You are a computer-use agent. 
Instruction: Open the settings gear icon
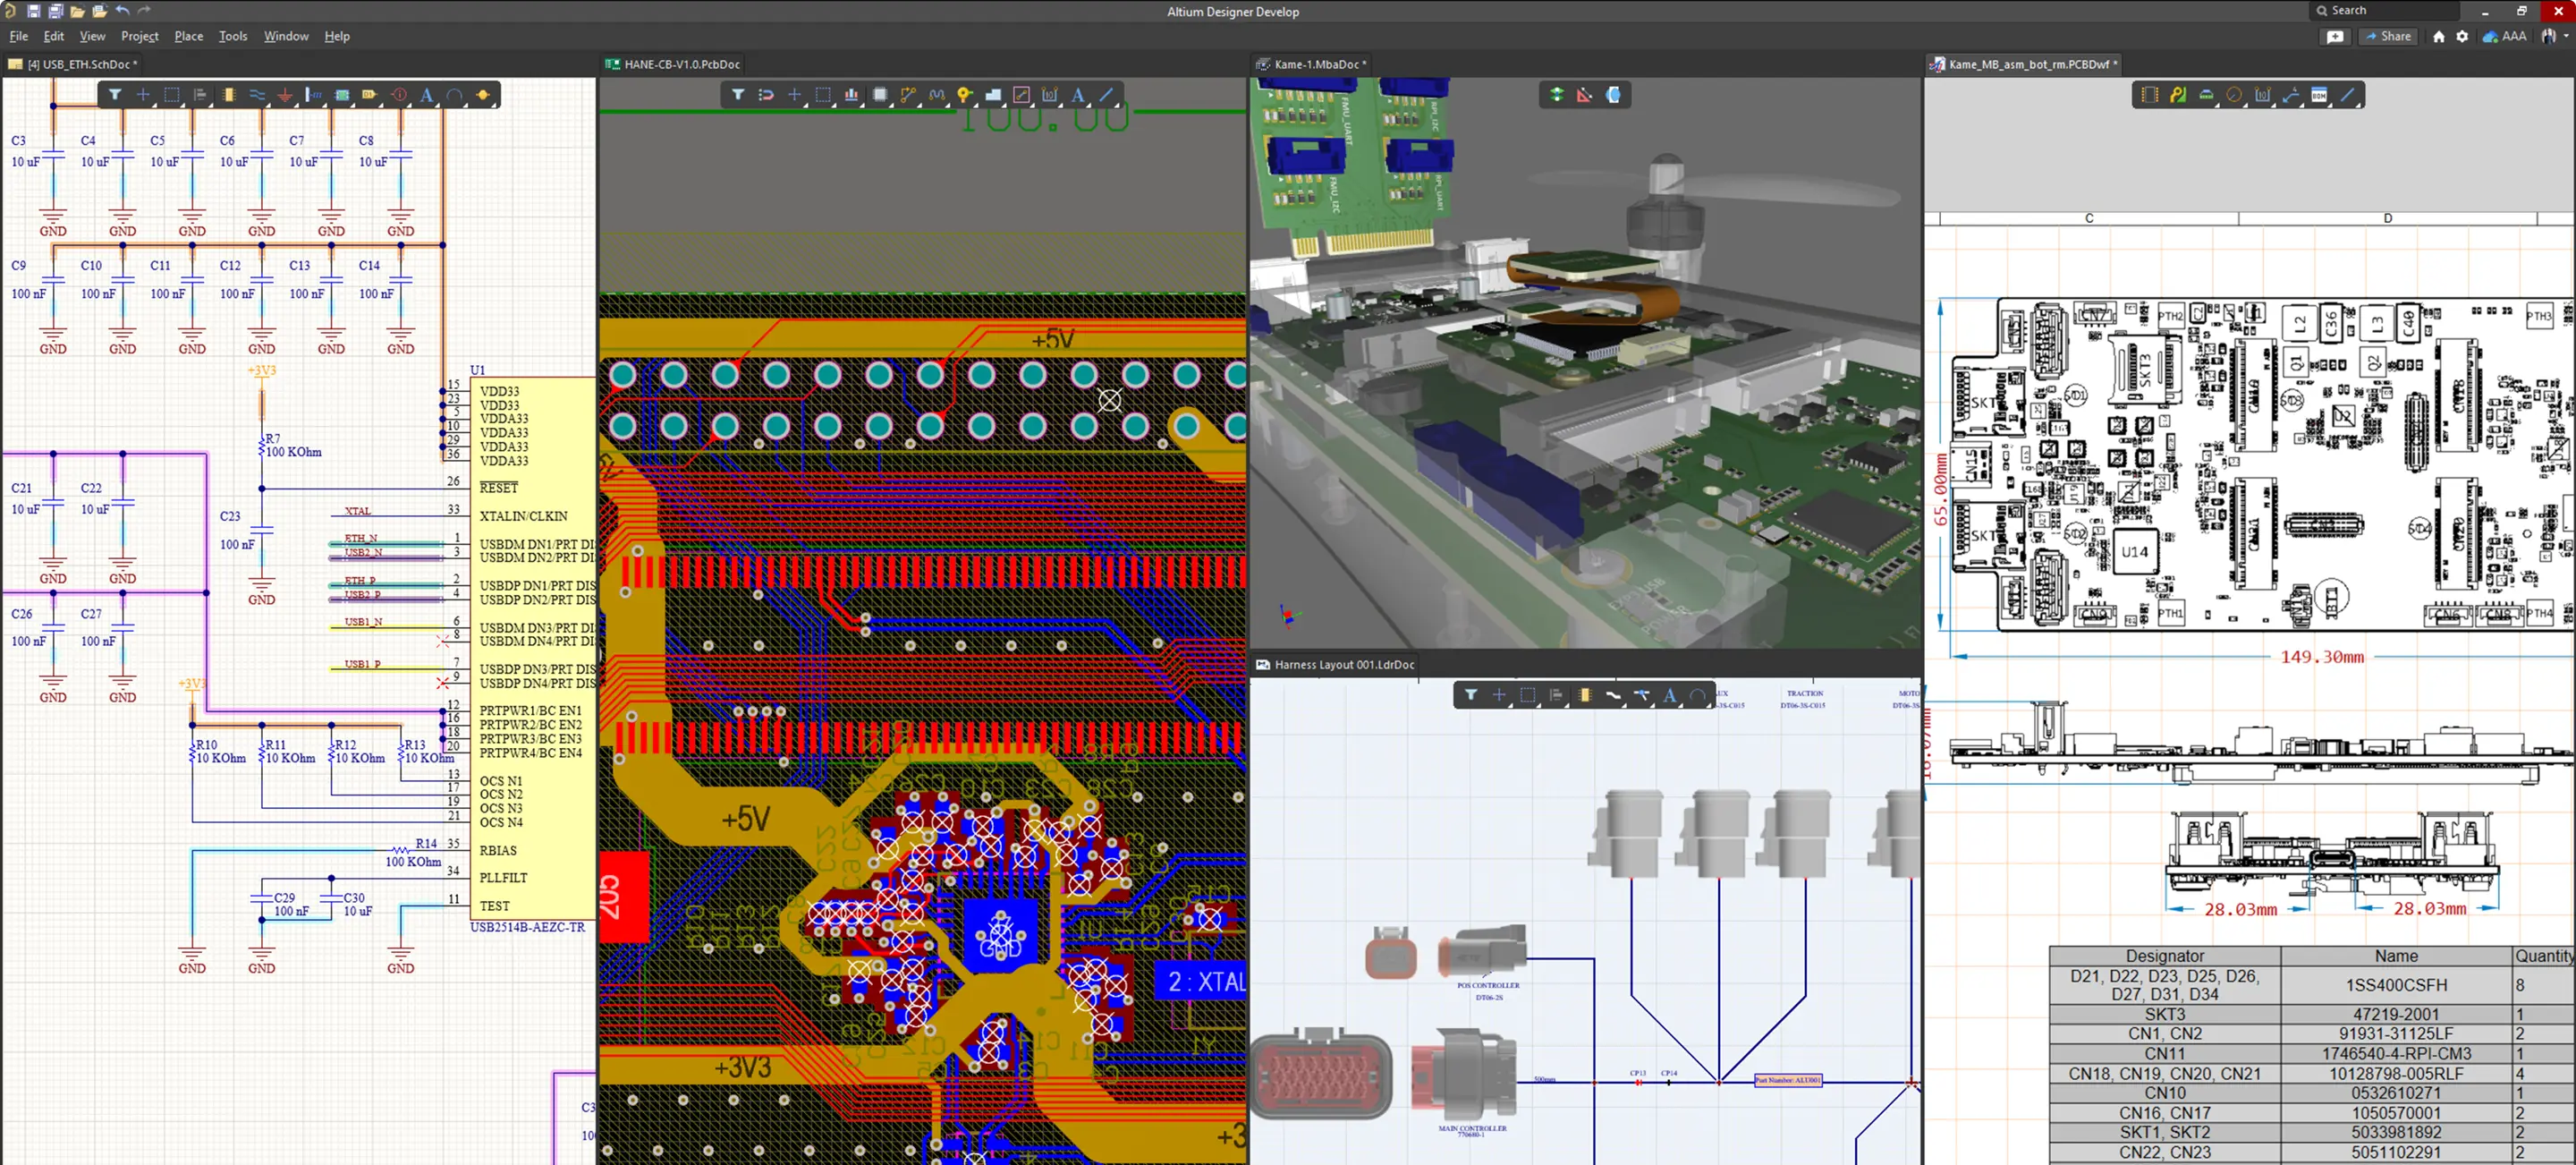tap(2462, 36)
